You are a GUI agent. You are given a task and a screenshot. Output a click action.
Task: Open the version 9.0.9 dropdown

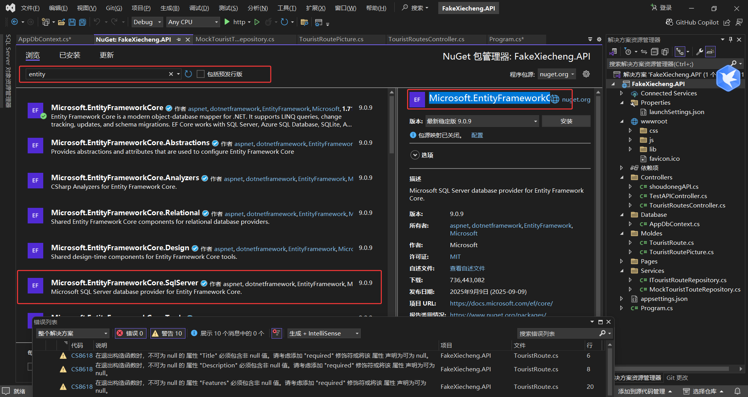(482, 121)
